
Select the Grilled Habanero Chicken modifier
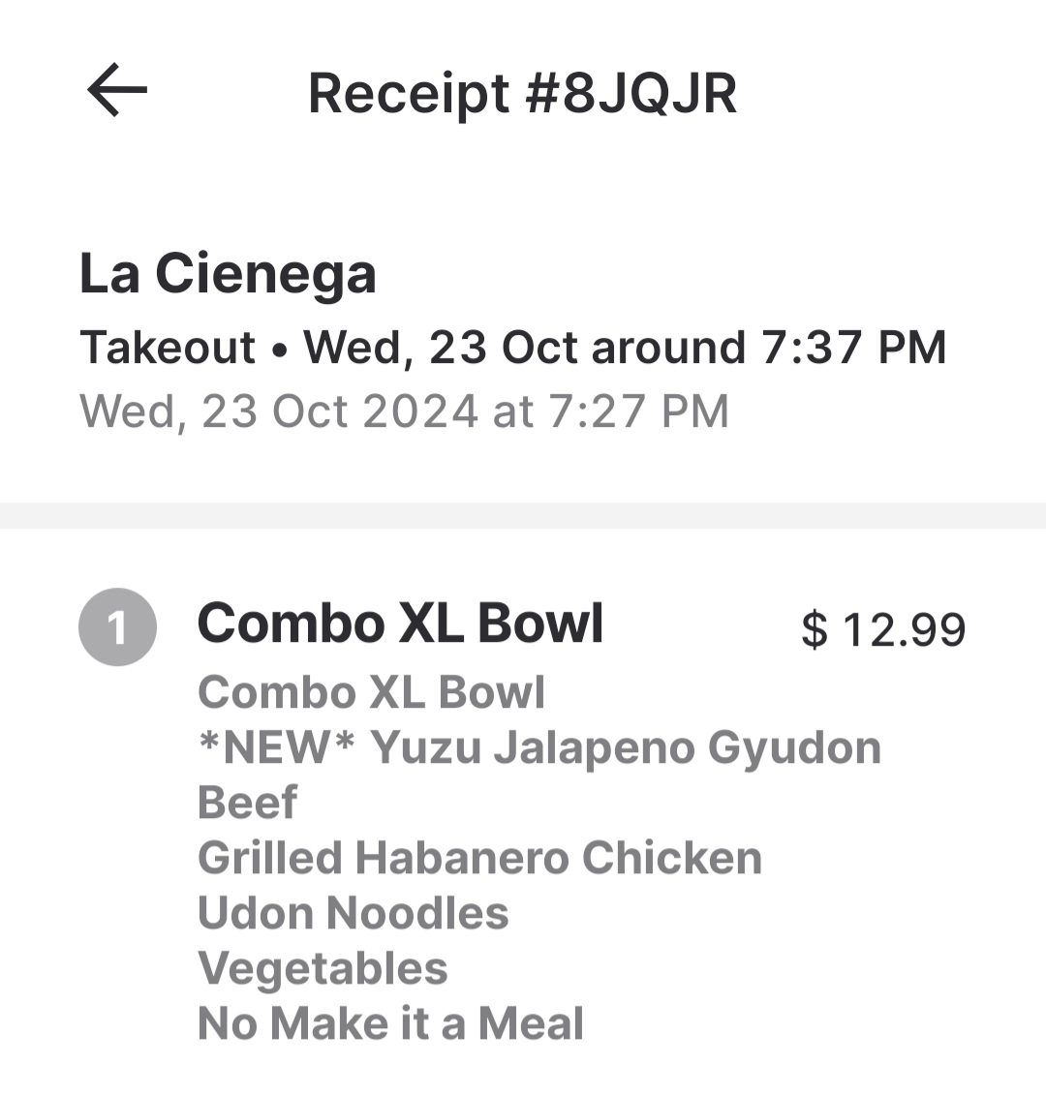coord(479,858)
